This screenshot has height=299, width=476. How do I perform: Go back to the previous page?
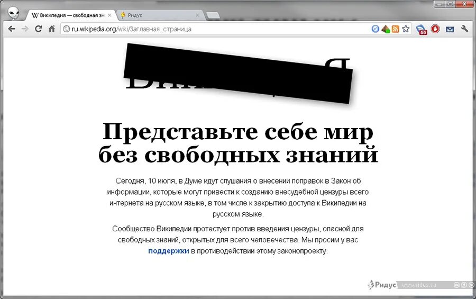coord(12,29)
